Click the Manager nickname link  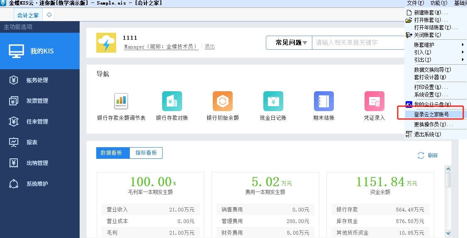161,46
